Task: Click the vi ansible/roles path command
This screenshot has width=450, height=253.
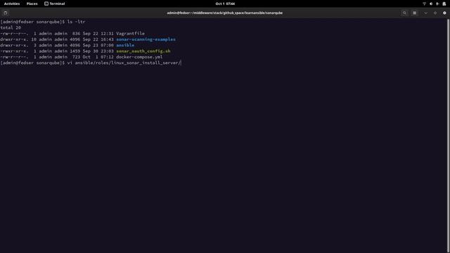Action: (x=124, y=63)
